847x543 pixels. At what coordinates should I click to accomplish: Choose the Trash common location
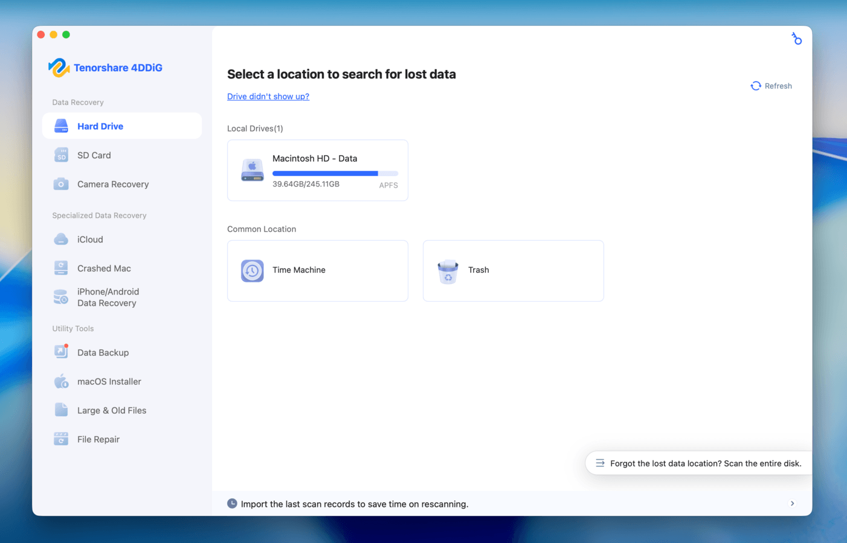512,270
